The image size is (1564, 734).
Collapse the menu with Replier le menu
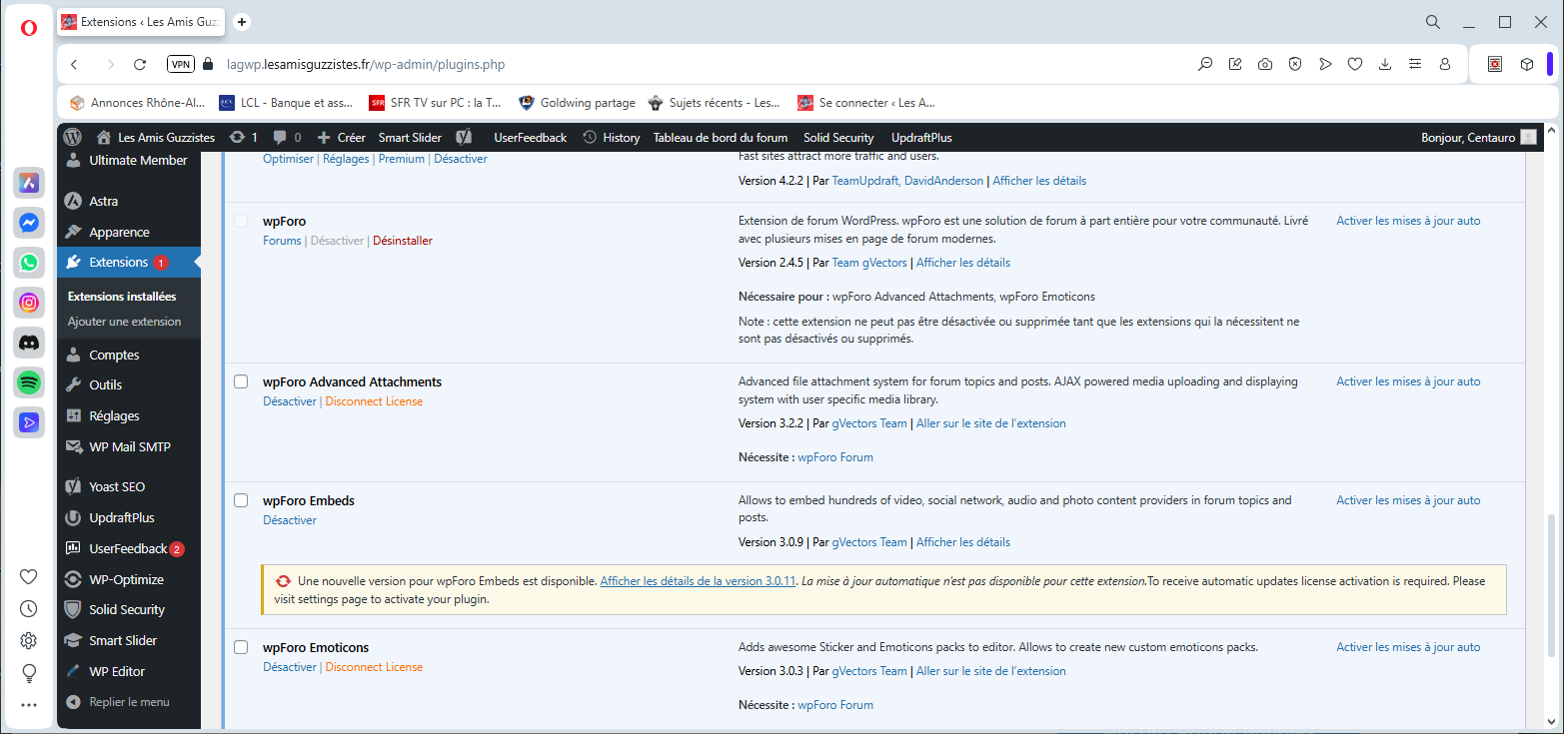point(129,702)
